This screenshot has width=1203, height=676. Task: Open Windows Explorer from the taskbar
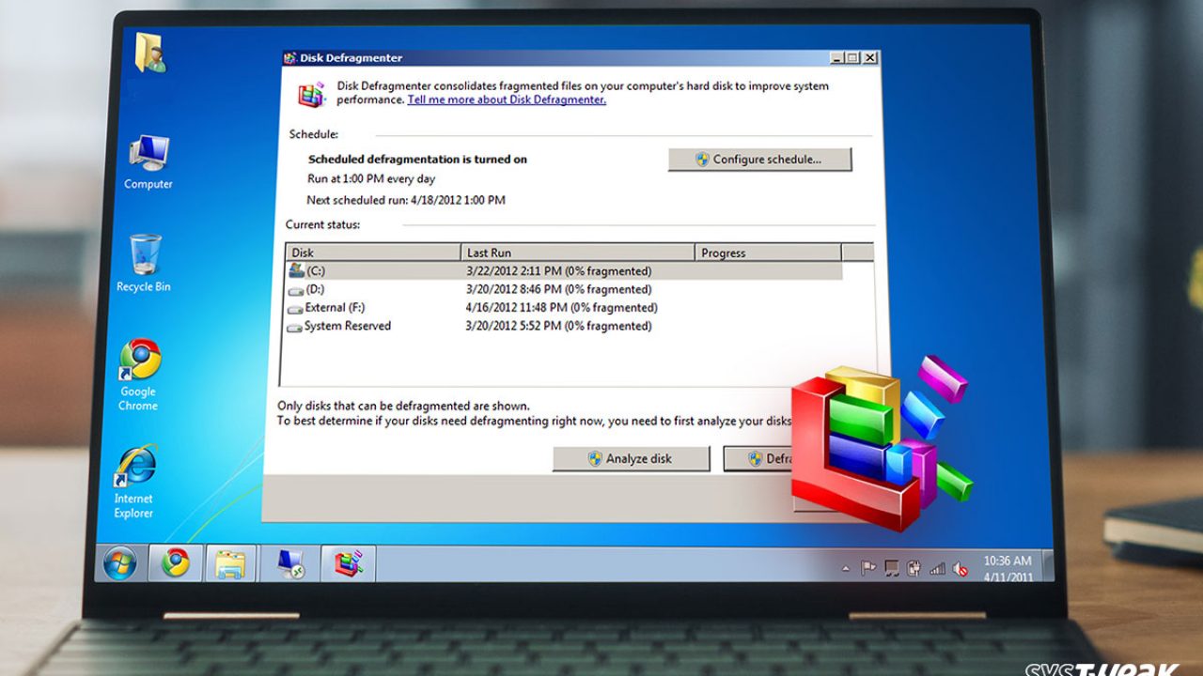(x=229, y=563)
